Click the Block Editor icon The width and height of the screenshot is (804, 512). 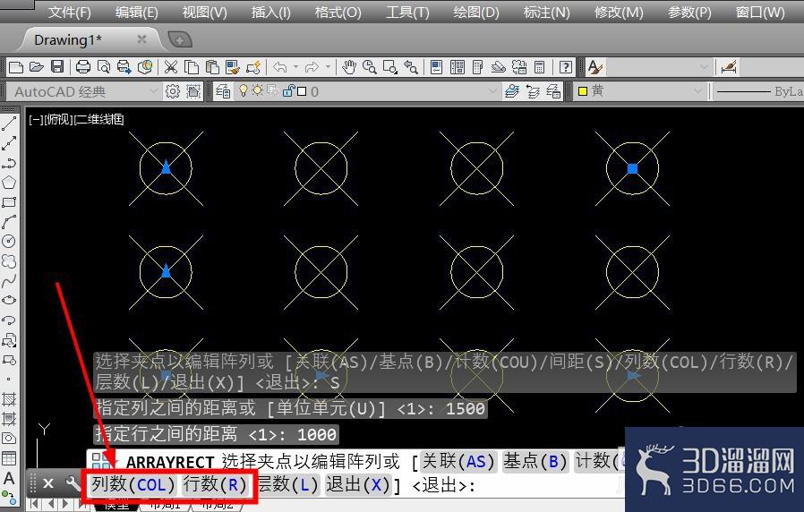[253, 67]
